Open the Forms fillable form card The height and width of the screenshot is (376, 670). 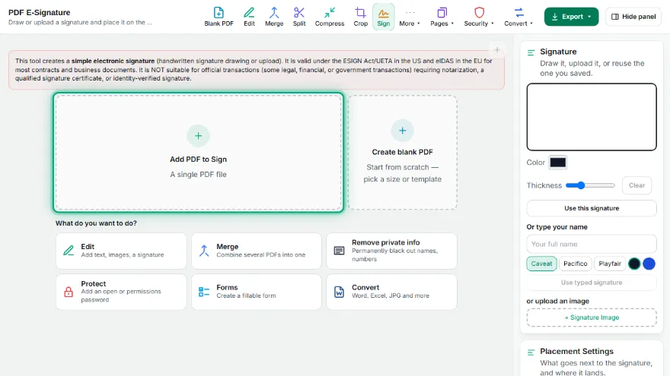257,292
